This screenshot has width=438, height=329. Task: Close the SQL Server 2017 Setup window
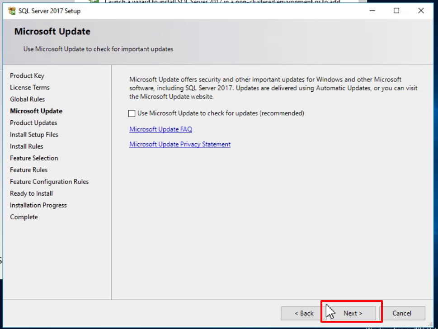tap(421, 10)
